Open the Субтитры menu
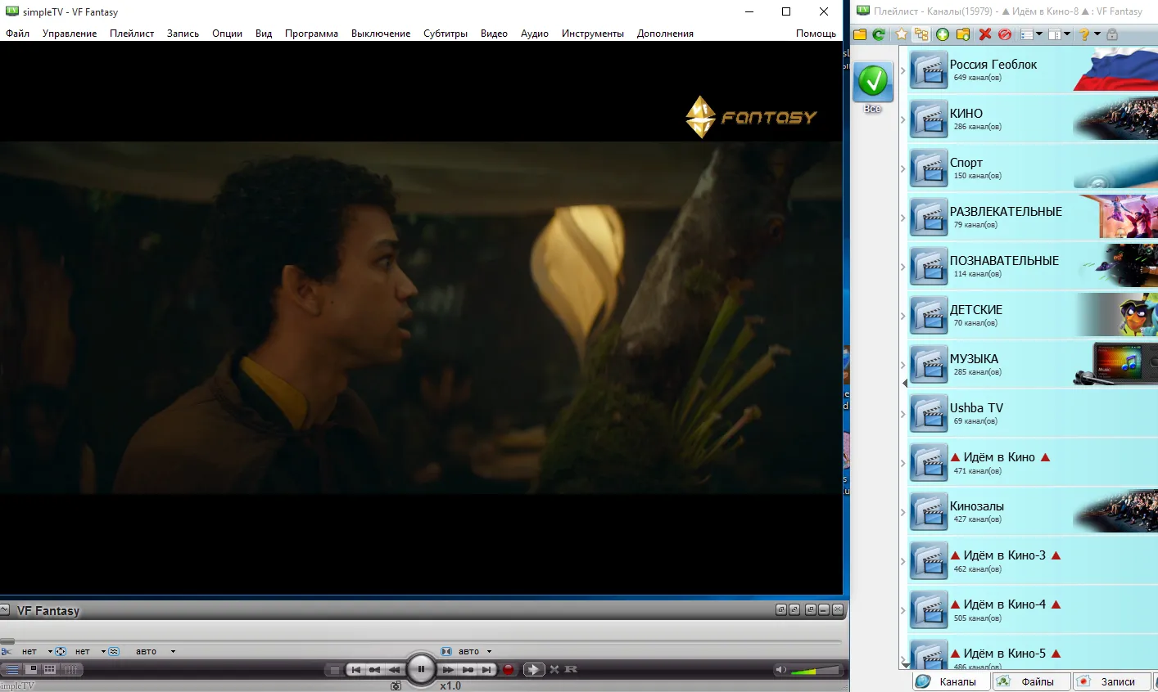Viewport: 1158px width, 692px height. click(x=446, y=34)
